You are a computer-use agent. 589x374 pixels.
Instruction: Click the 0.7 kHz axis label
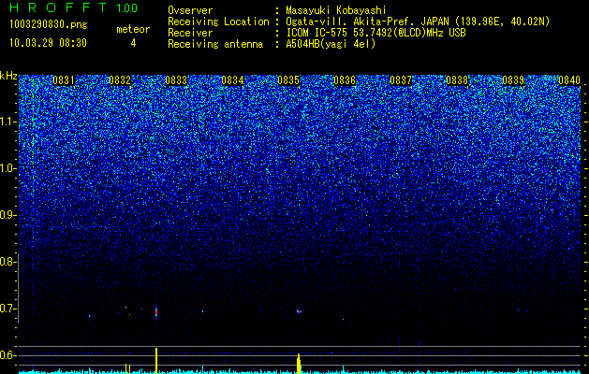tap(7, 309)
